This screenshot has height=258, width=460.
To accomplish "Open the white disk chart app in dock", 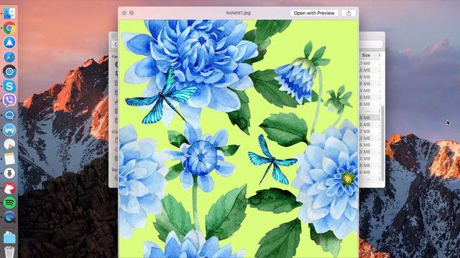I will pyautogui.click(x=9, y=144).
